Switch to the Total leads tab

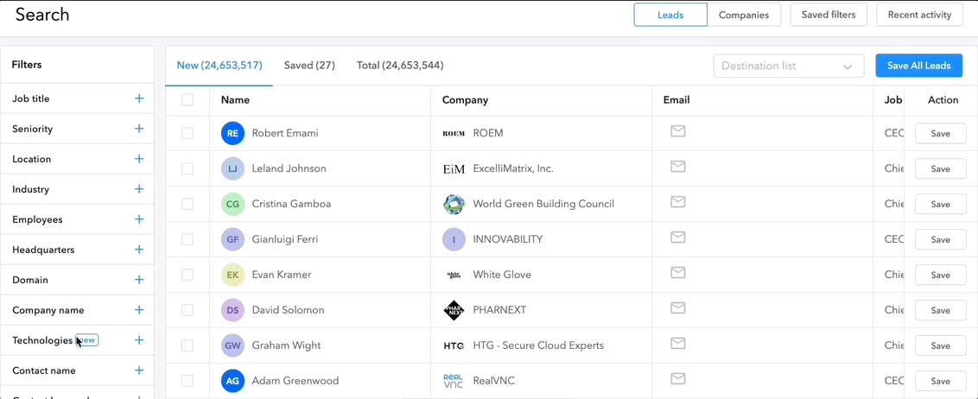400,66
